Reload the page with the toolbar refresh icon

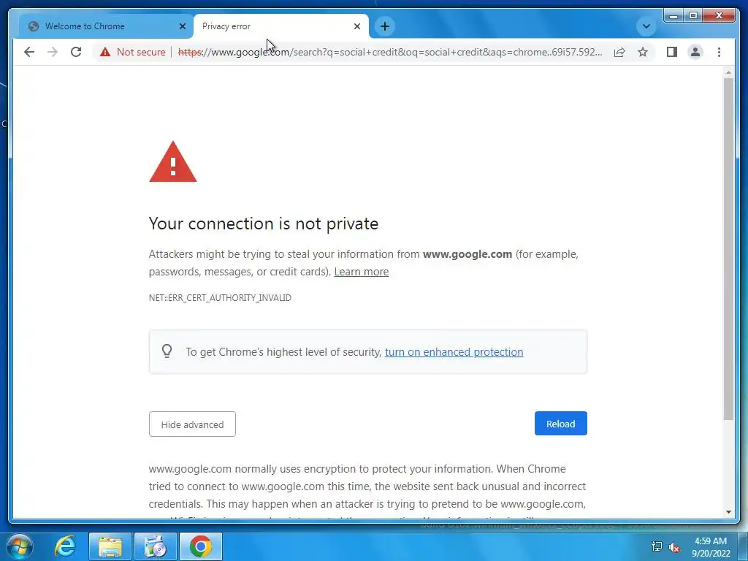coord(76,52)
